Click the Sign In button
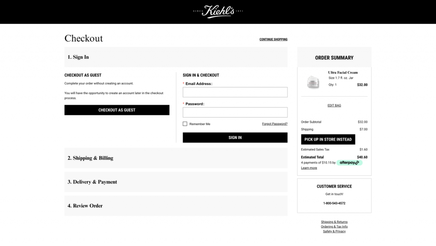 coord(235,137)
